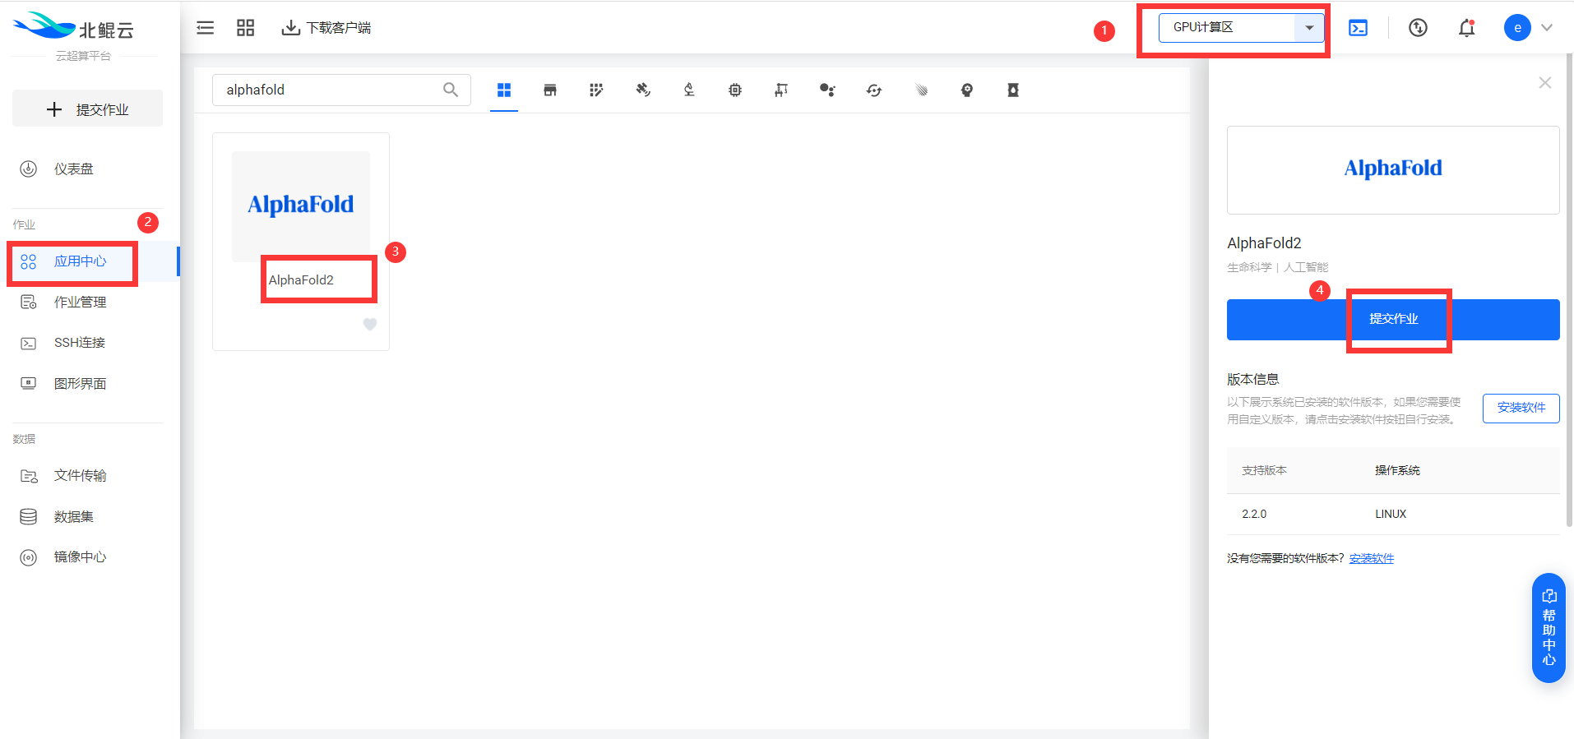This screenshot has height=739, width=1574.
Task: Open the 帮助中心 floating button
Action: click(x=1549, y=627)
